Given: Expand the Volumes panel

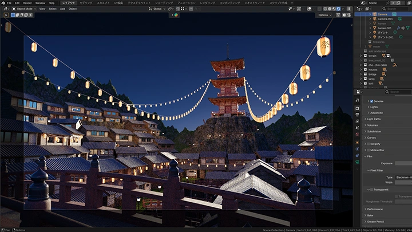Looking at the screenshot, I should pyautogui.click(x=373, y=125).
